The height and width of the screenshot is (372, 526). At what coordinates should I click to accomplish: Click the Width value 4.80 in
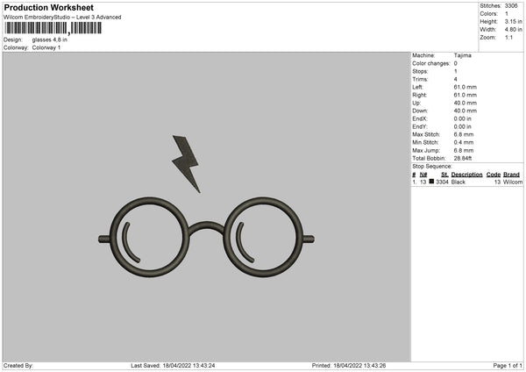pos(513,30)
